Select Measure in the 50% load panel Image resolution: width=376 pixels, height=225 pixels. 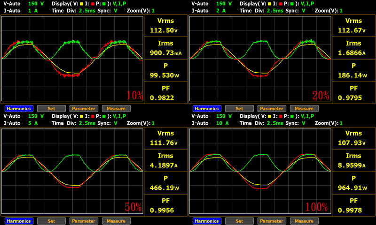pyautogui.click(x=116, y=221)
